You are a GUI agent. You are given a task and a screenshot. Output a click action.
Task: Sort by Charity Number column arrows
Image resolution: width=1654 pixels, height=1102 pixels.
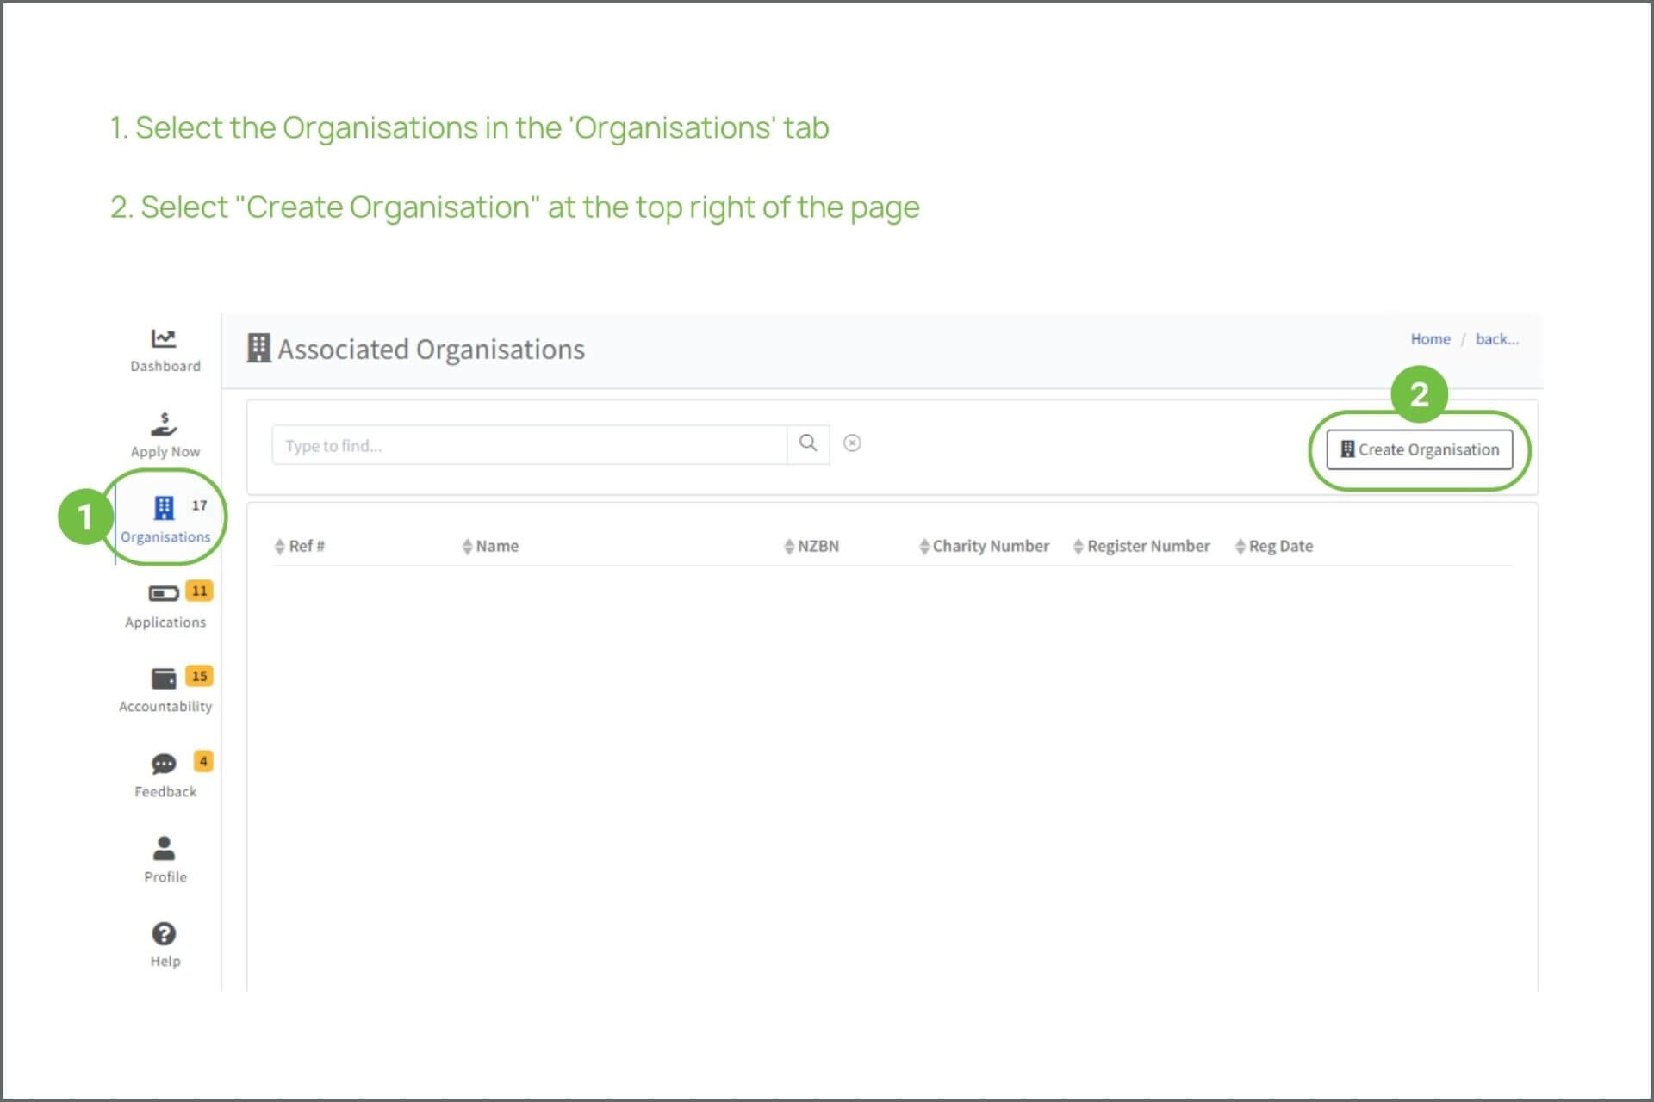(924, 547)
